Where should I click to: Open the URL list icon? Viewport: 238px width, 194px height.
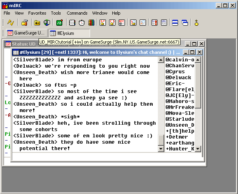point(164,23)
